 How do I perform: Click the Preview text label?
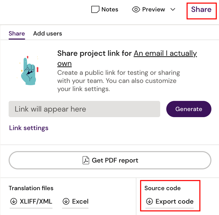coord(154,10)
